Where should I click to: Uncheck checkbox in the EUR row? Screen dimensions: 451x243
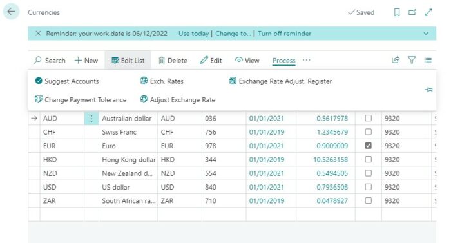[368, 146]
